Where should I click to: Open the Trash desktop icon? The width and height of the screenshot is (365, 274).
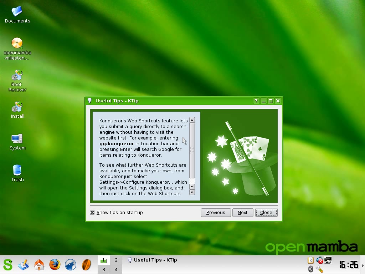[x=17, y=173]
